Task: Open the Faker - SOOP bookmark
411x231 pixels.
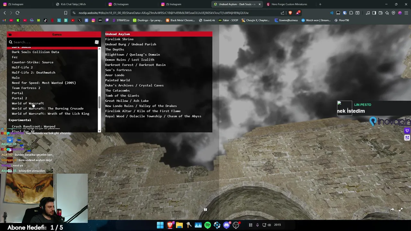Action: point(228,20)
